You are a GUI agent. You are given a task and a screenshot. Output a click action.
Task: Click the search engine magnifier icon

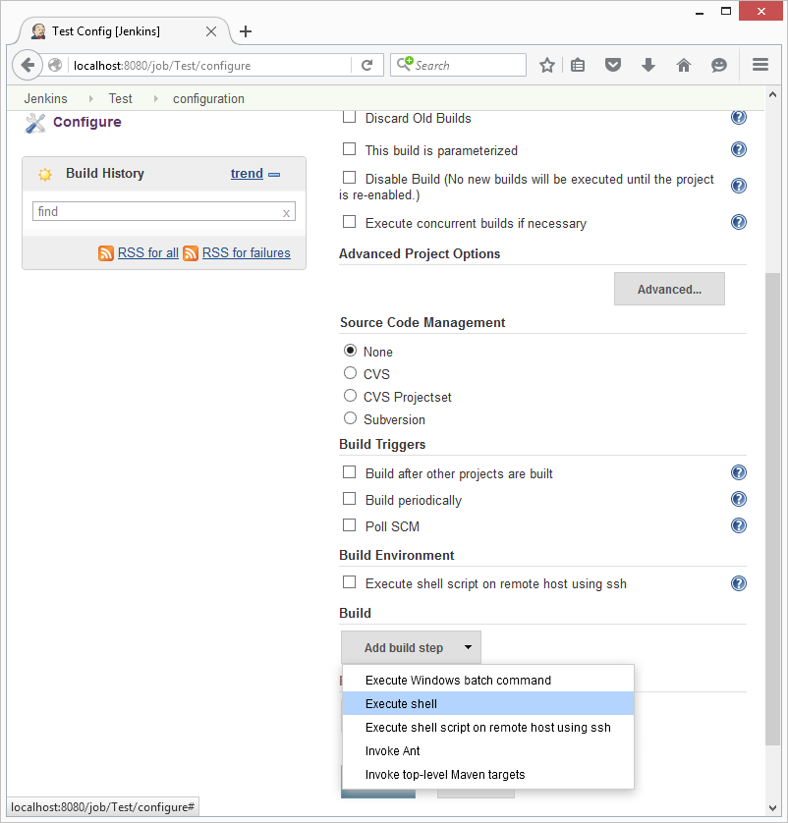click(x=405, y=64)
